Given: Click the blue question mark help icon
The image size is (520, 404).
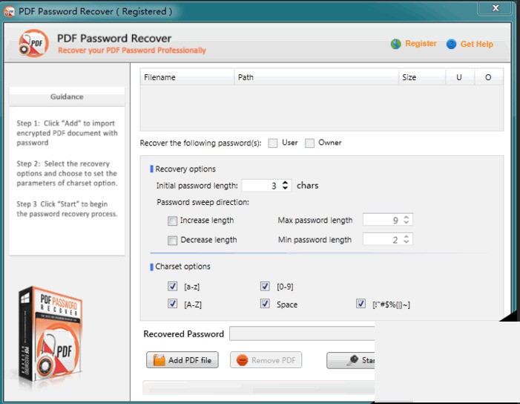Looking at the screenshot, I should (x=451, y=44).
